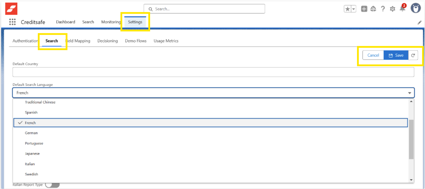This screenshot has width=425, height=189.
Task: Open the App Launcher grid icon
Action: 12,22
